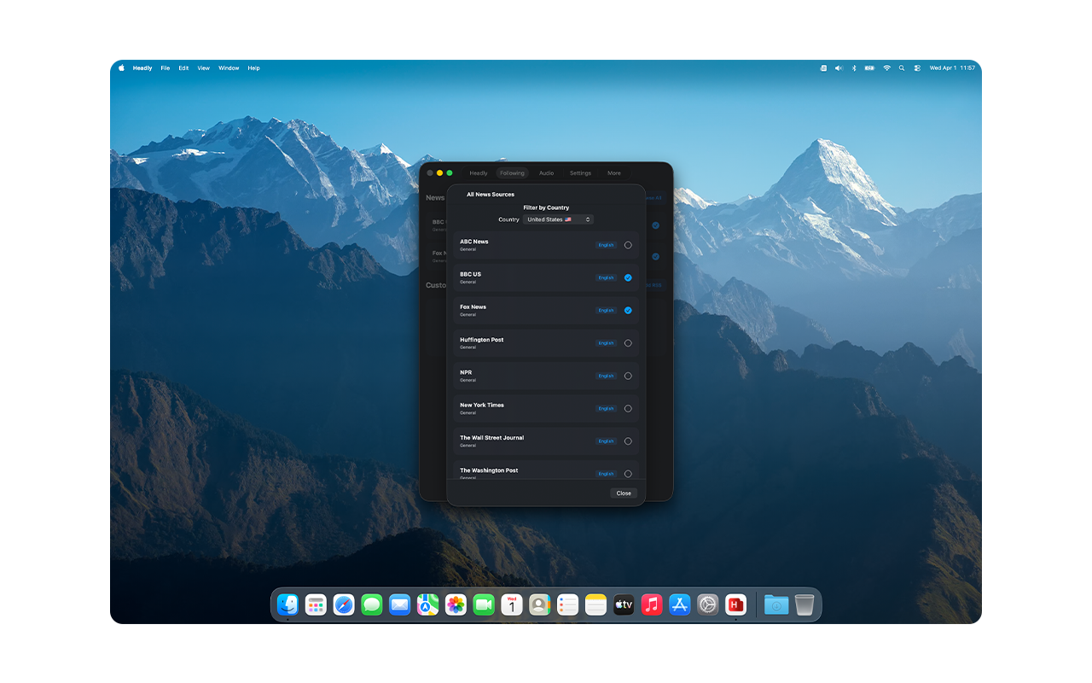Open the Edit menu
This screenshot has height=683, width=1092.
(183, 68)
